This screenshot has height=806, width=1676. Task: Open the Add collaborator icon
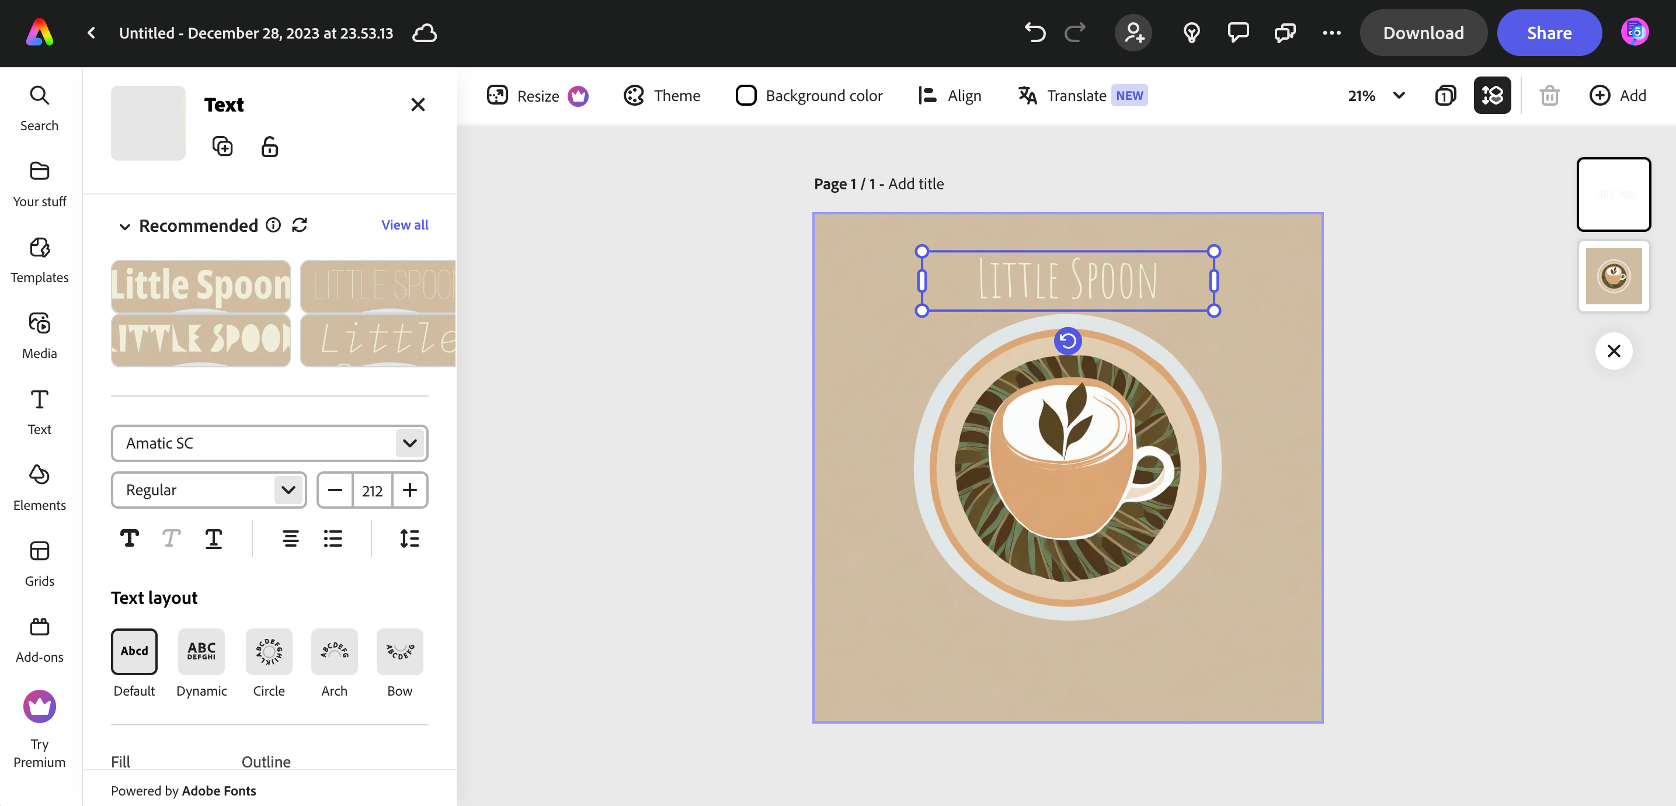[1135, 32]
